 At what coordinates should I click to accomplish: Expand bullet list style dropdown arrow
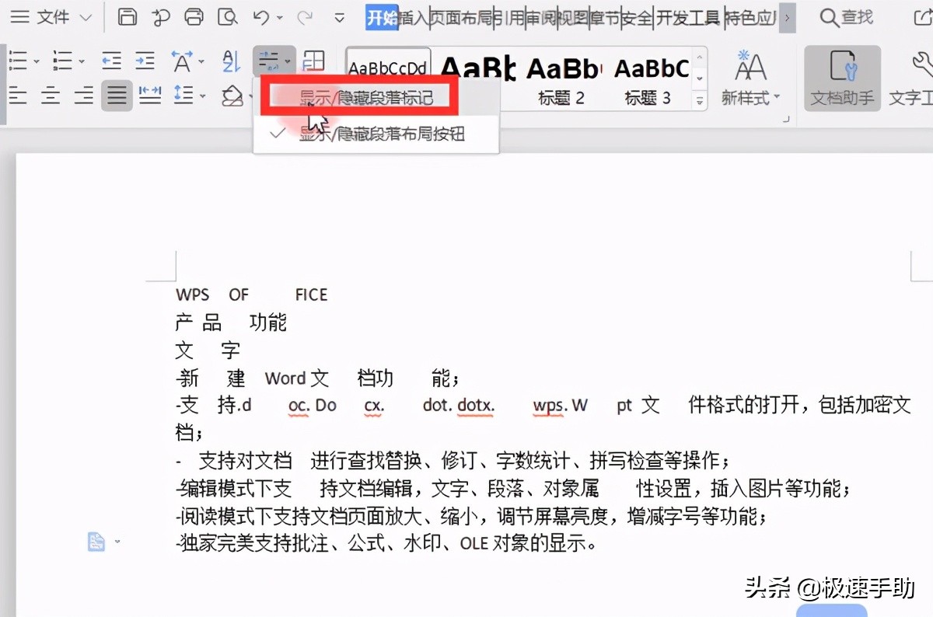tap(36, 61)
